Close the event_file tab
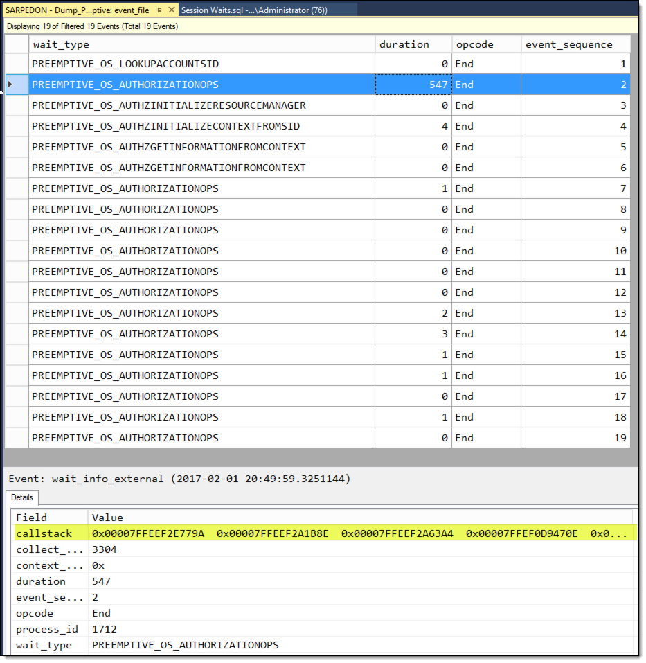Viewport: 646px width, 663px height. (x=172, y=10)
